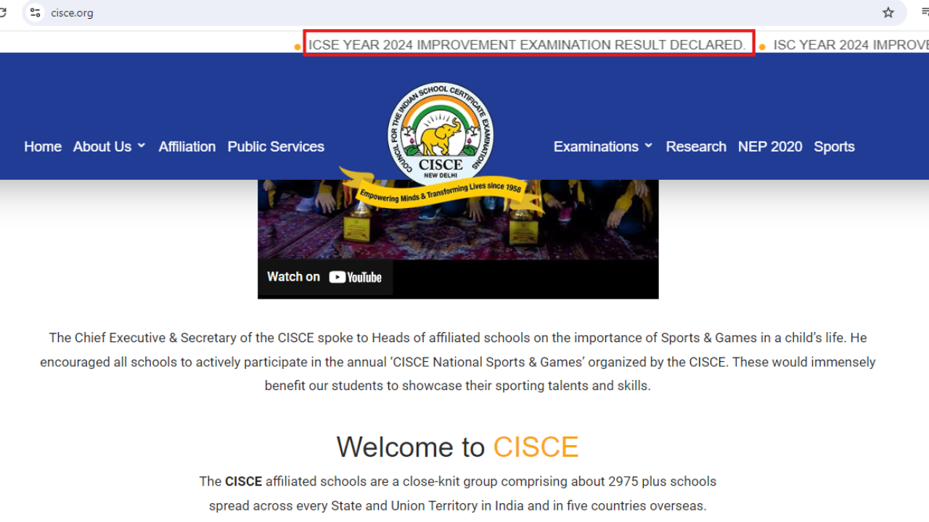Open the Sports section

pyautogui.click(x=834, y=146)
